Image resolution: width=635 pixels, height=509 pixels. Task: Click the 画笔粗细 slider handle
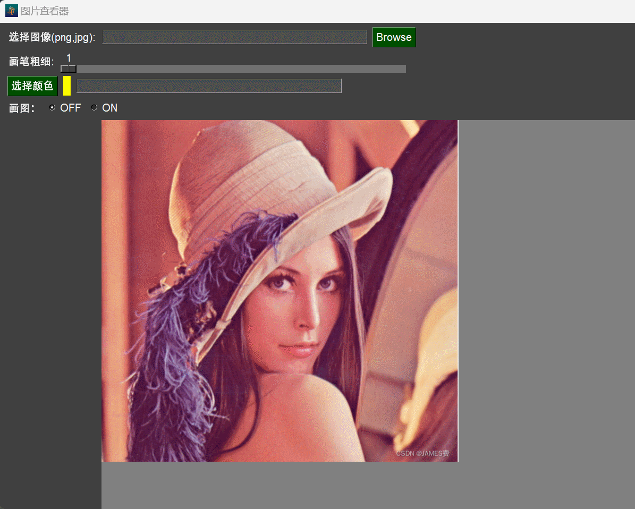(x=69, y=69)
